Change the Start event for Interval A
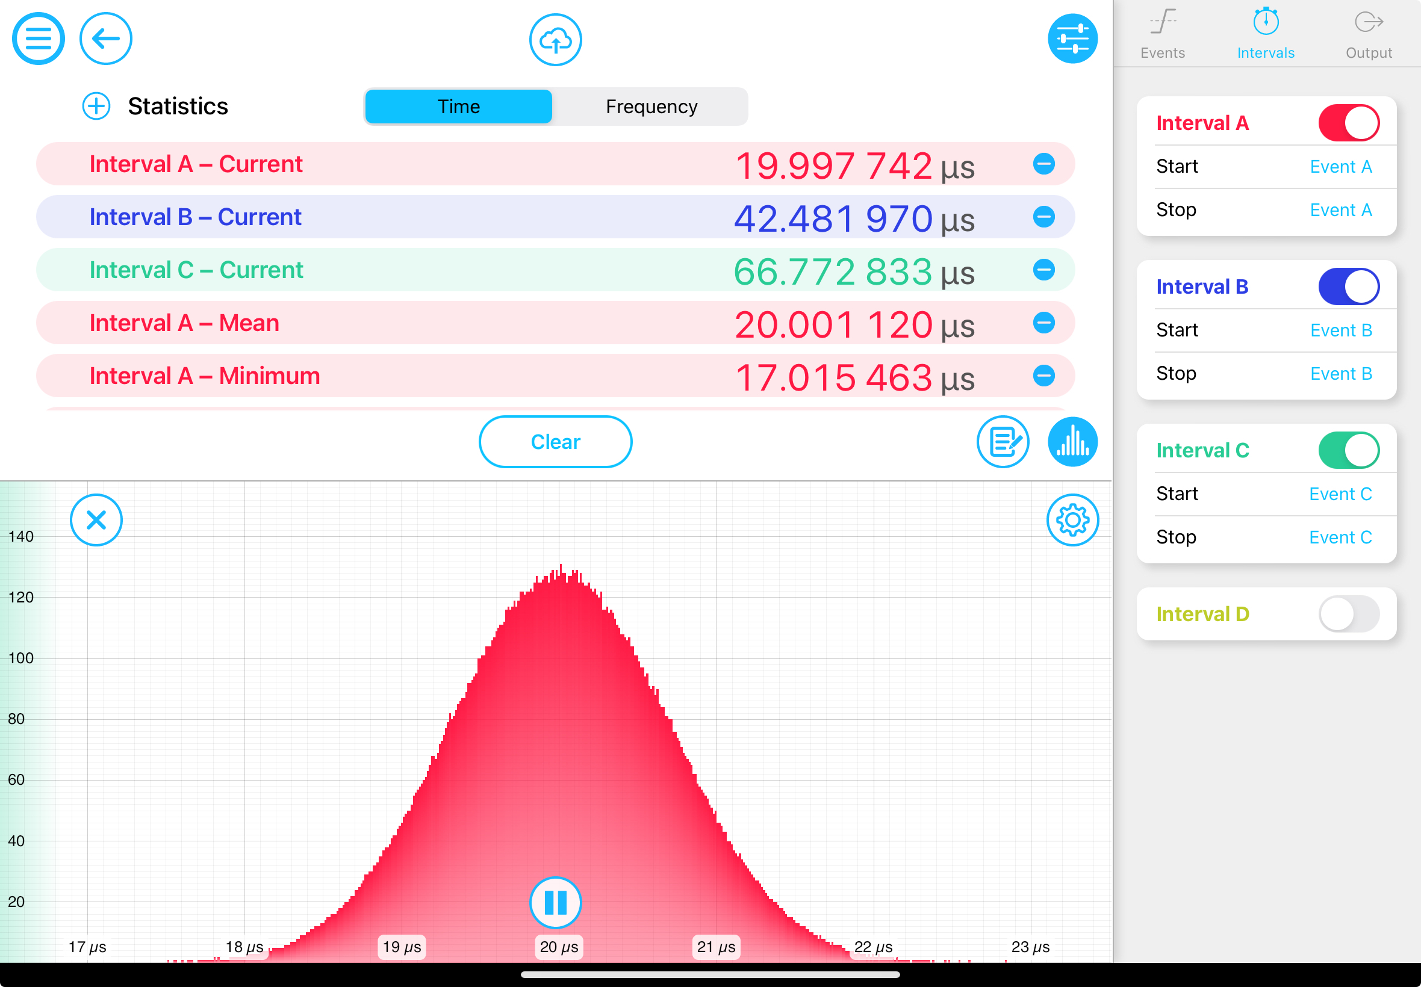Screen dimensions: 1421x987 click(1340, 166)
